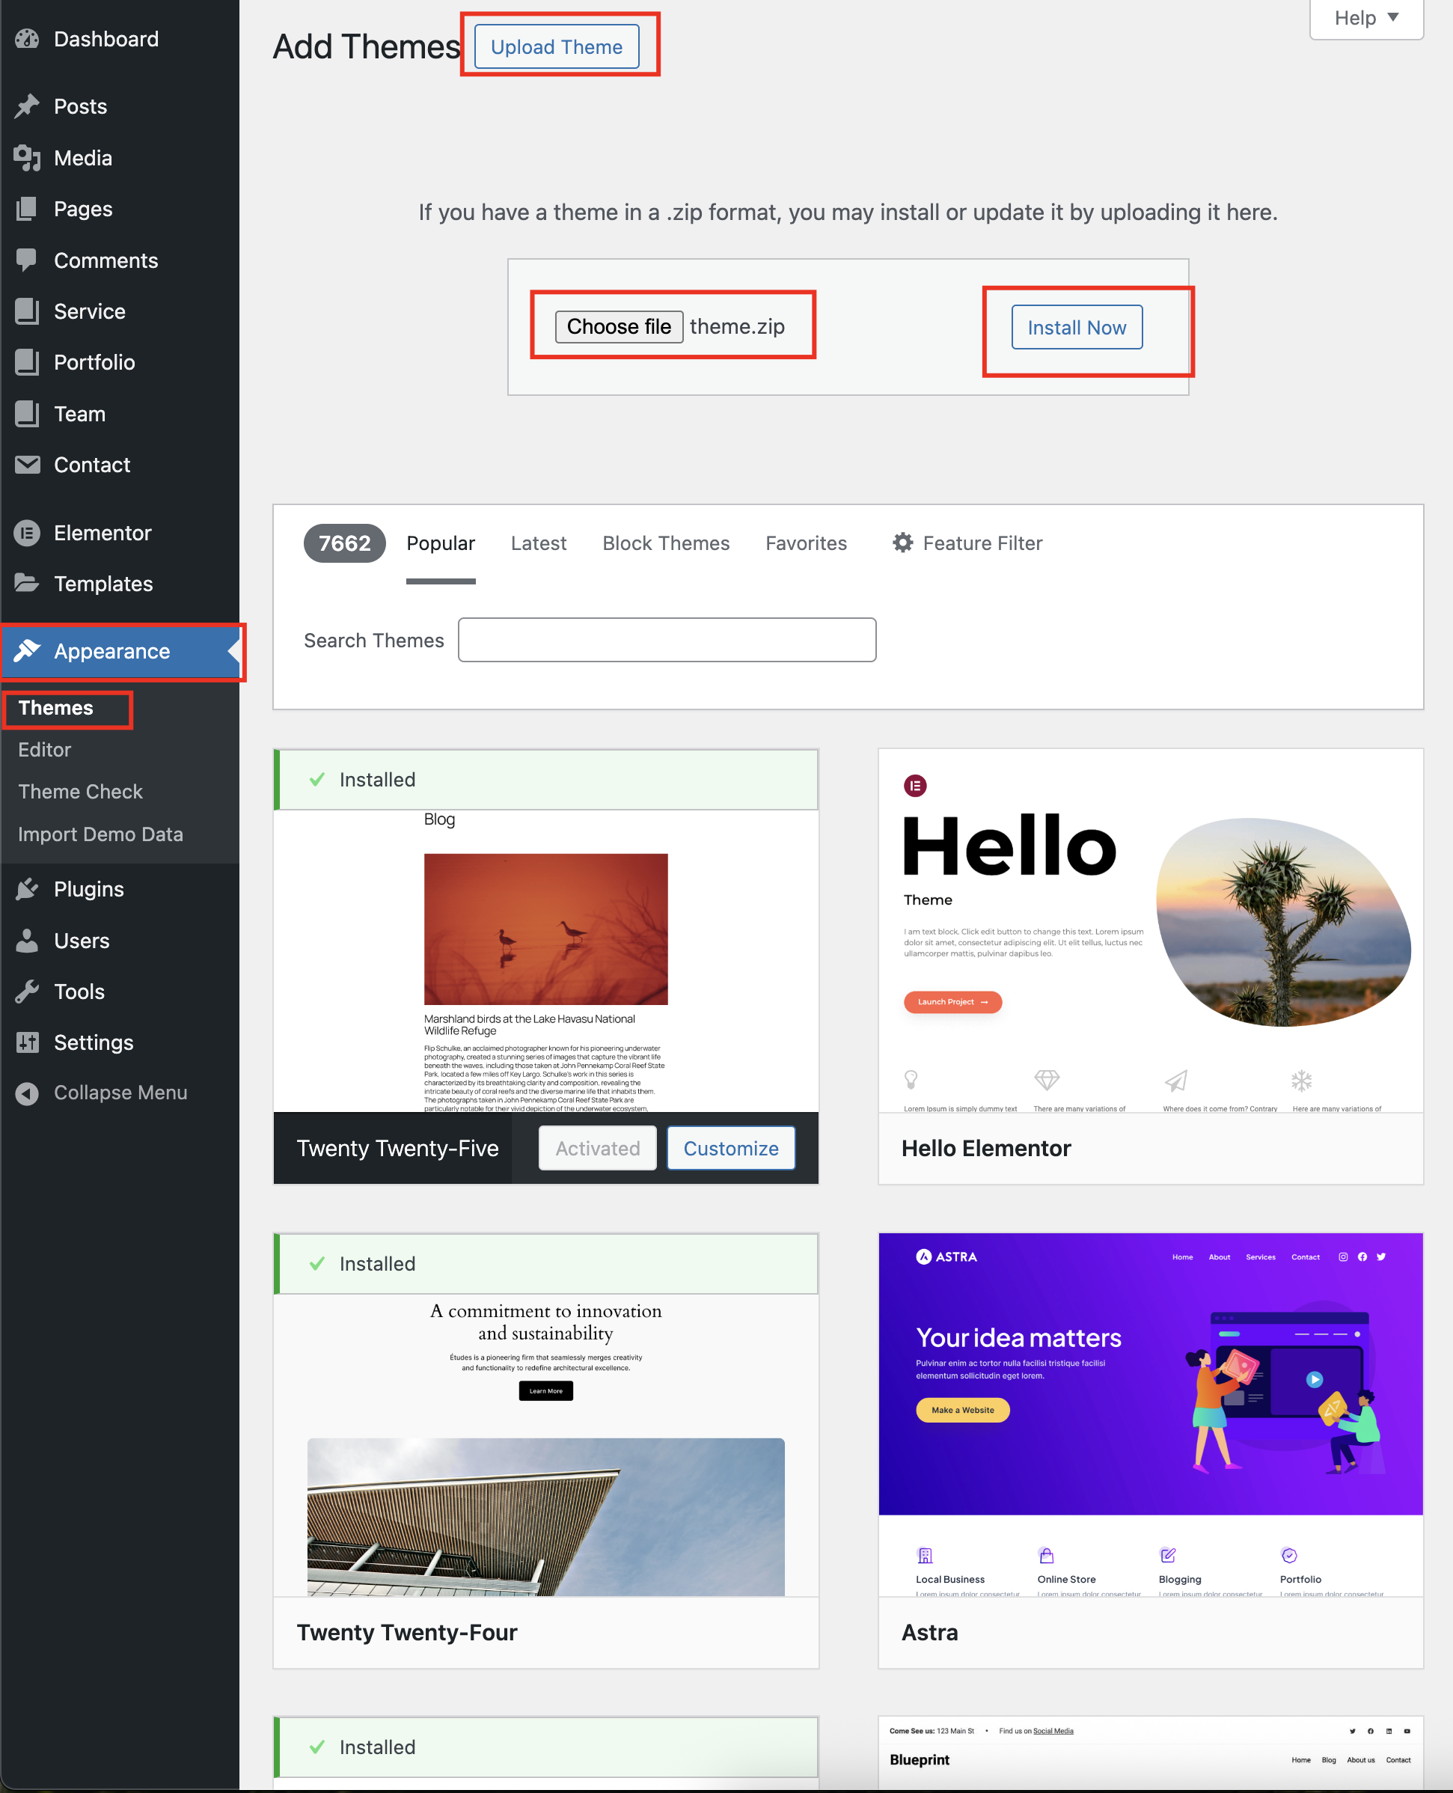Open the Theme Check submenu item
The image size is (1453, 1793).
pos(80,792)
